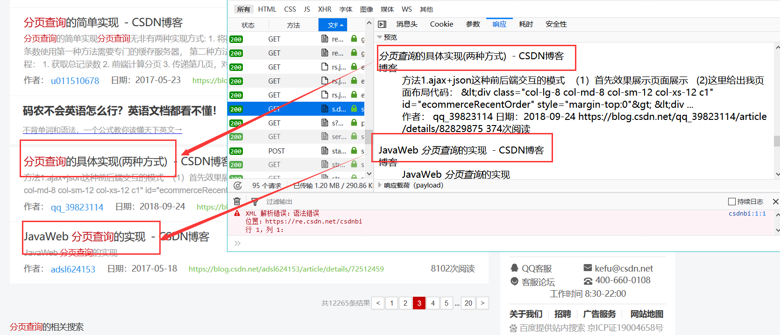Enable the 持续日志 checkbox

pos(732,202)
